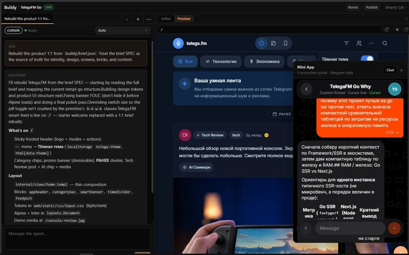The height and width of the screenshot is (255, 409).
Task: Click the 'internal/views/home.templ' code text
Action: 42,185
